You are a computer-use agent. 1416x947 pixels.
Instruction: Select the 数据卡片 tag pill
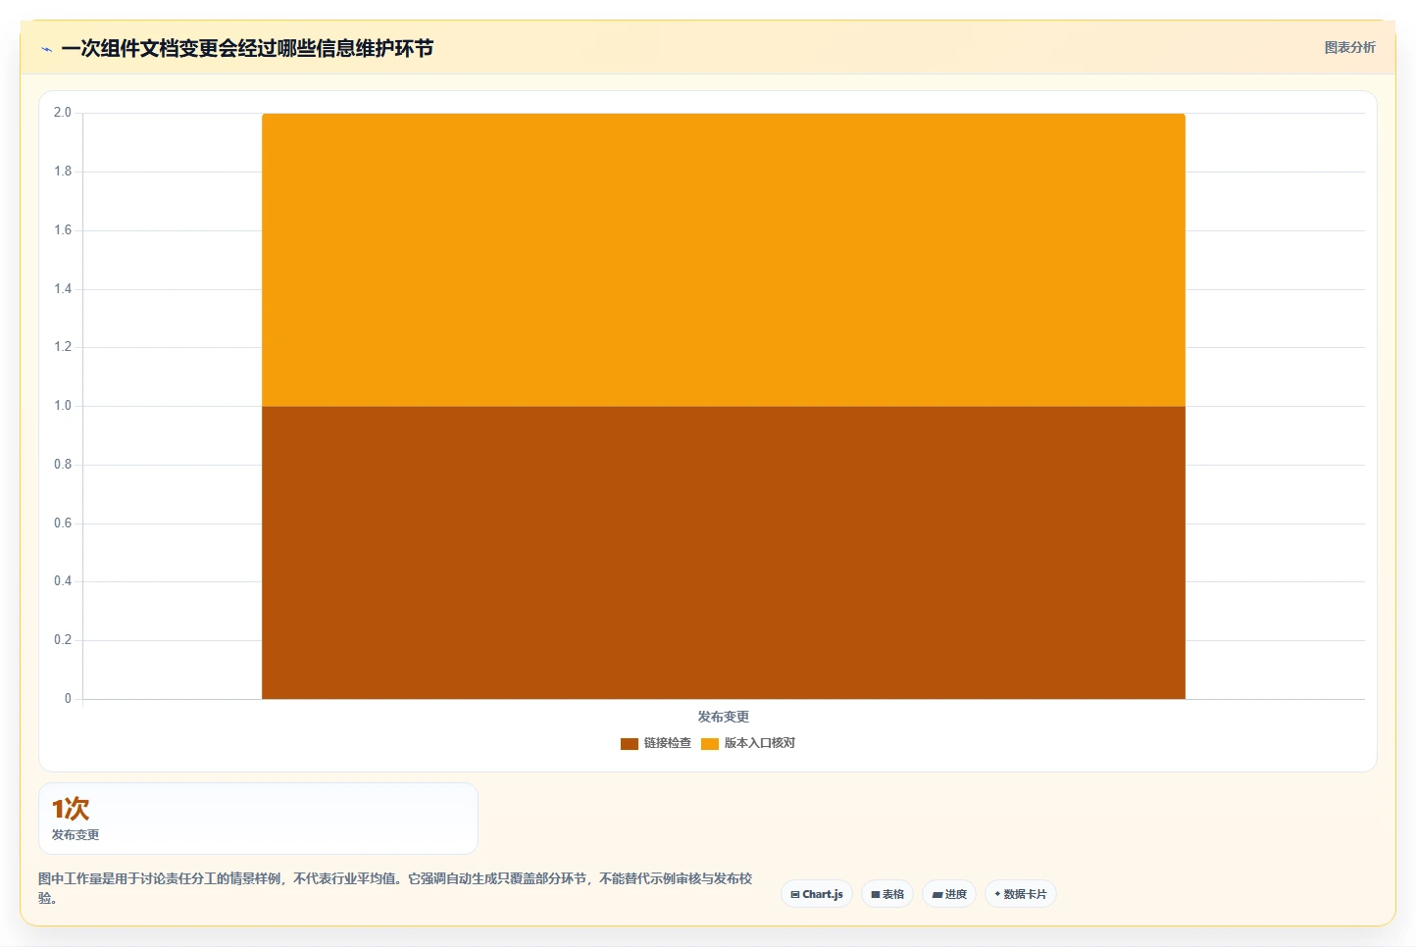click(1021, 894)
